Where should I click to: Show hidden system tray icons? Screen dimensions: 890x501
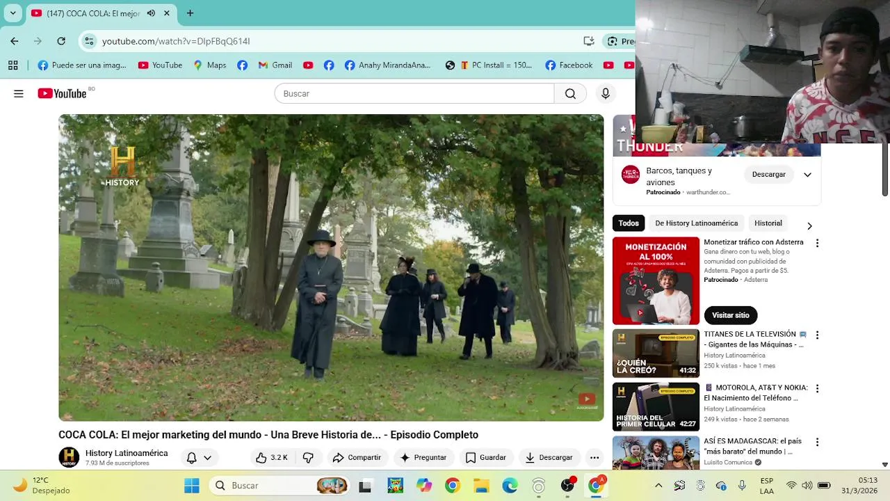[658, 485]
